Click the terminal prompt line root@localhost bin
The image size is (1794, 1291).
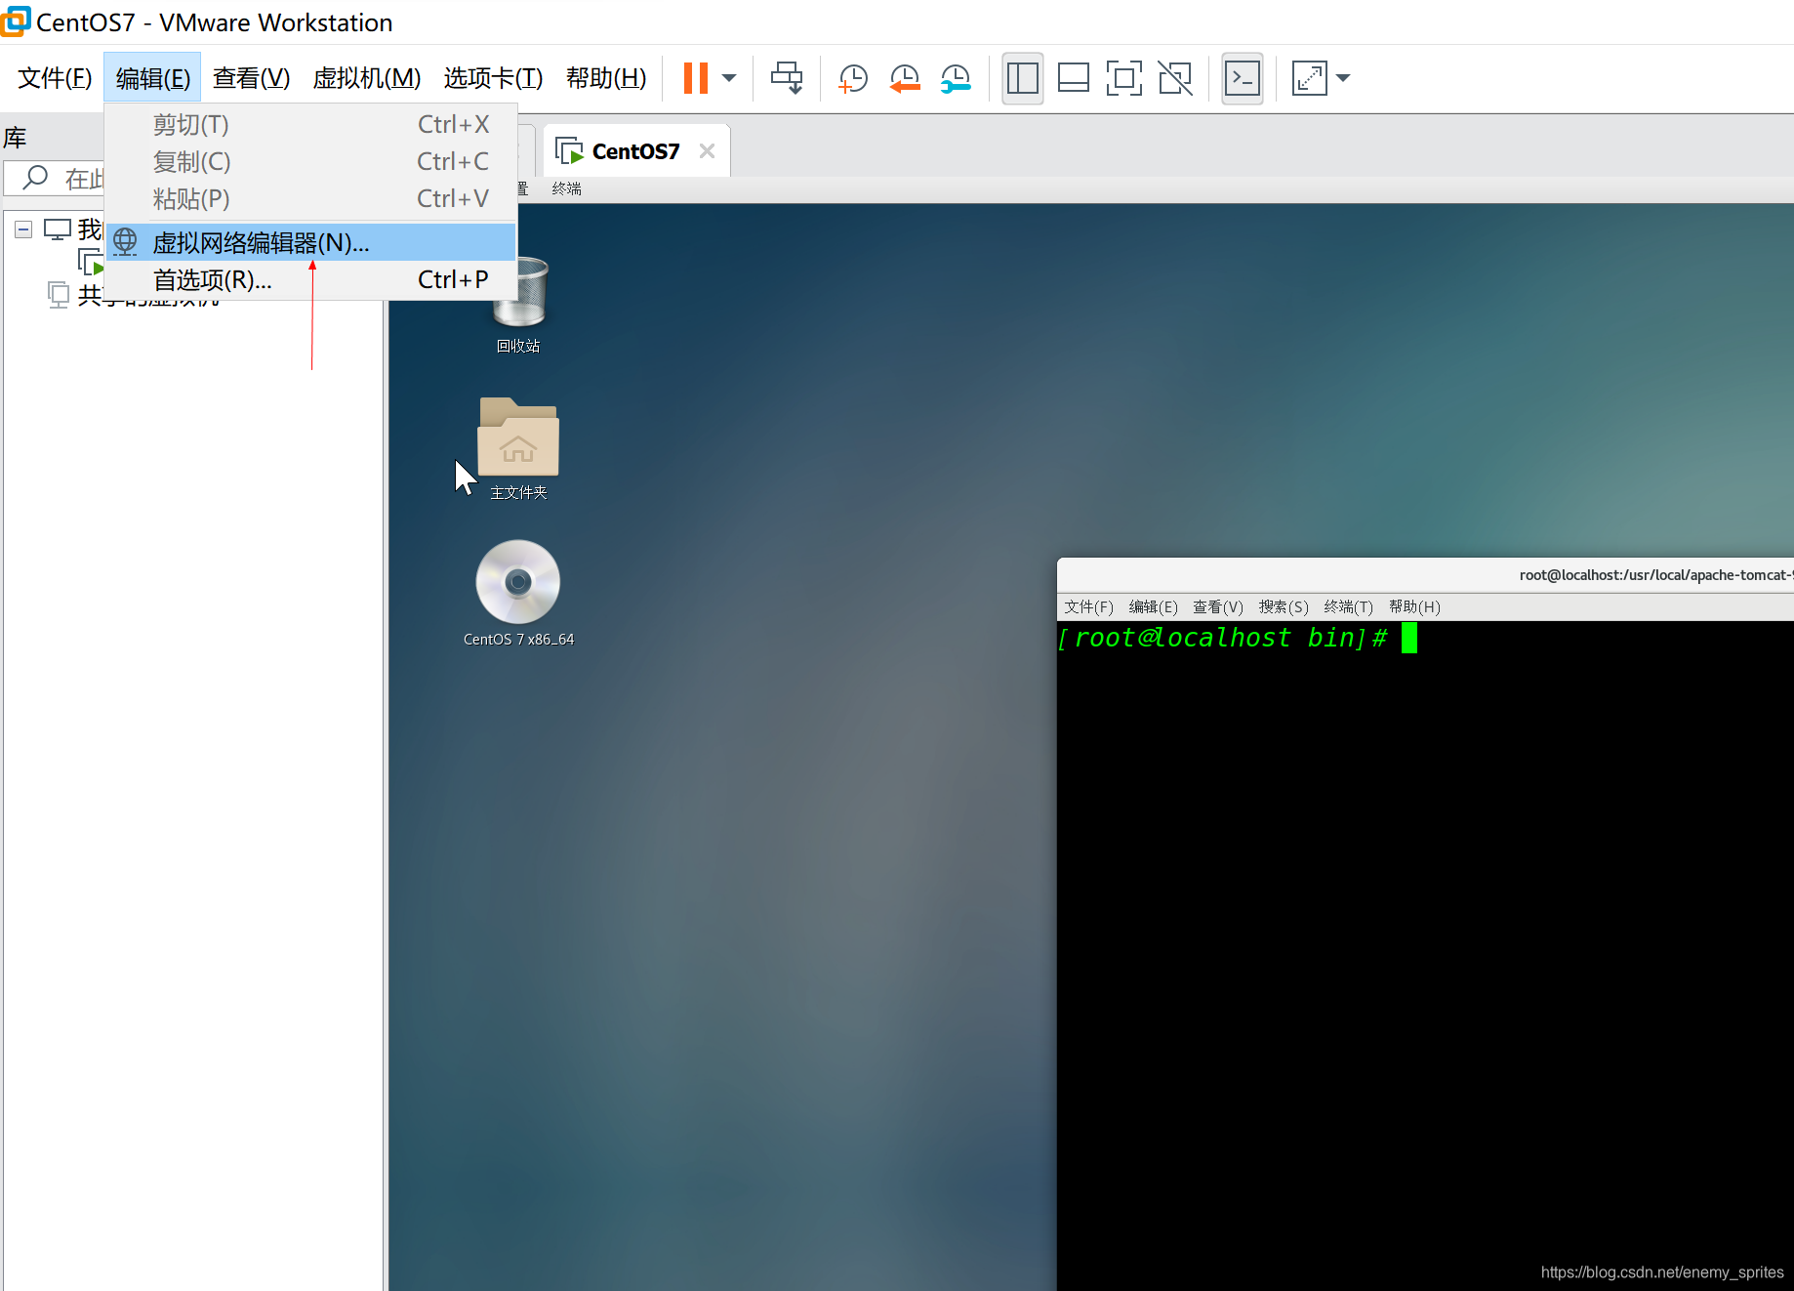point(1223,638)
